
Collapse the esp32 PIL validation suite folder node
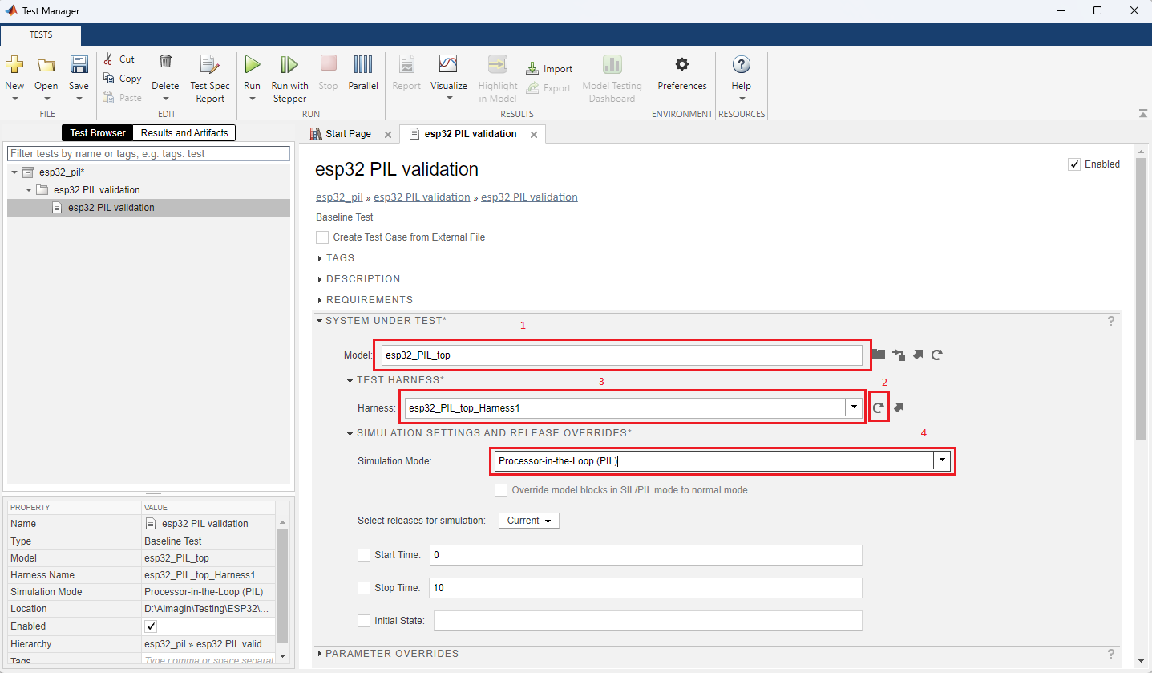pyautogui.click(x=29, y=190)
